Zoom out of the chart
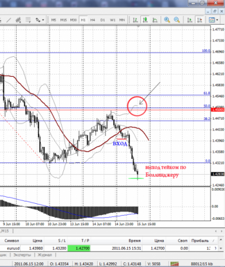Viewport: 225px width, 267px height. (x=176, y=20)
